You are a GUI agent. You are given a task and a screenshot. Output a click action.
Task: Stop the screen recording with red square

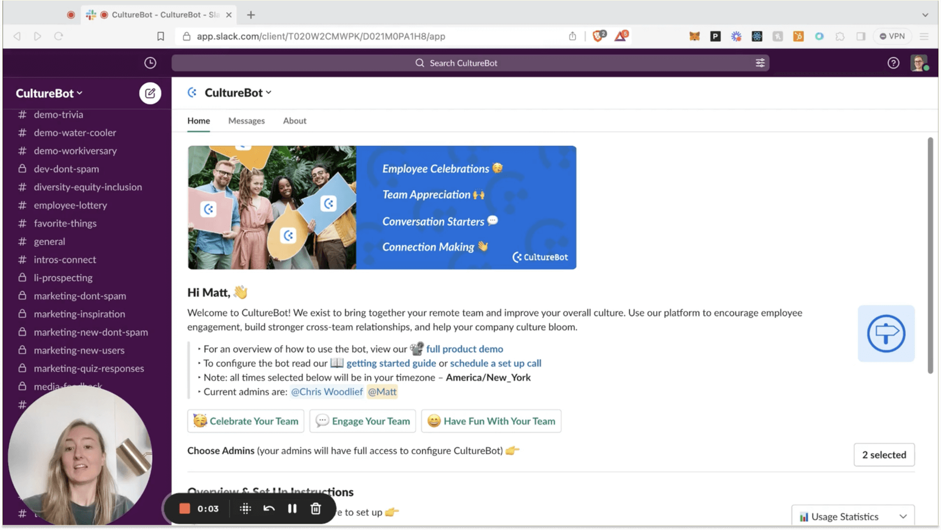pos(185,509)
